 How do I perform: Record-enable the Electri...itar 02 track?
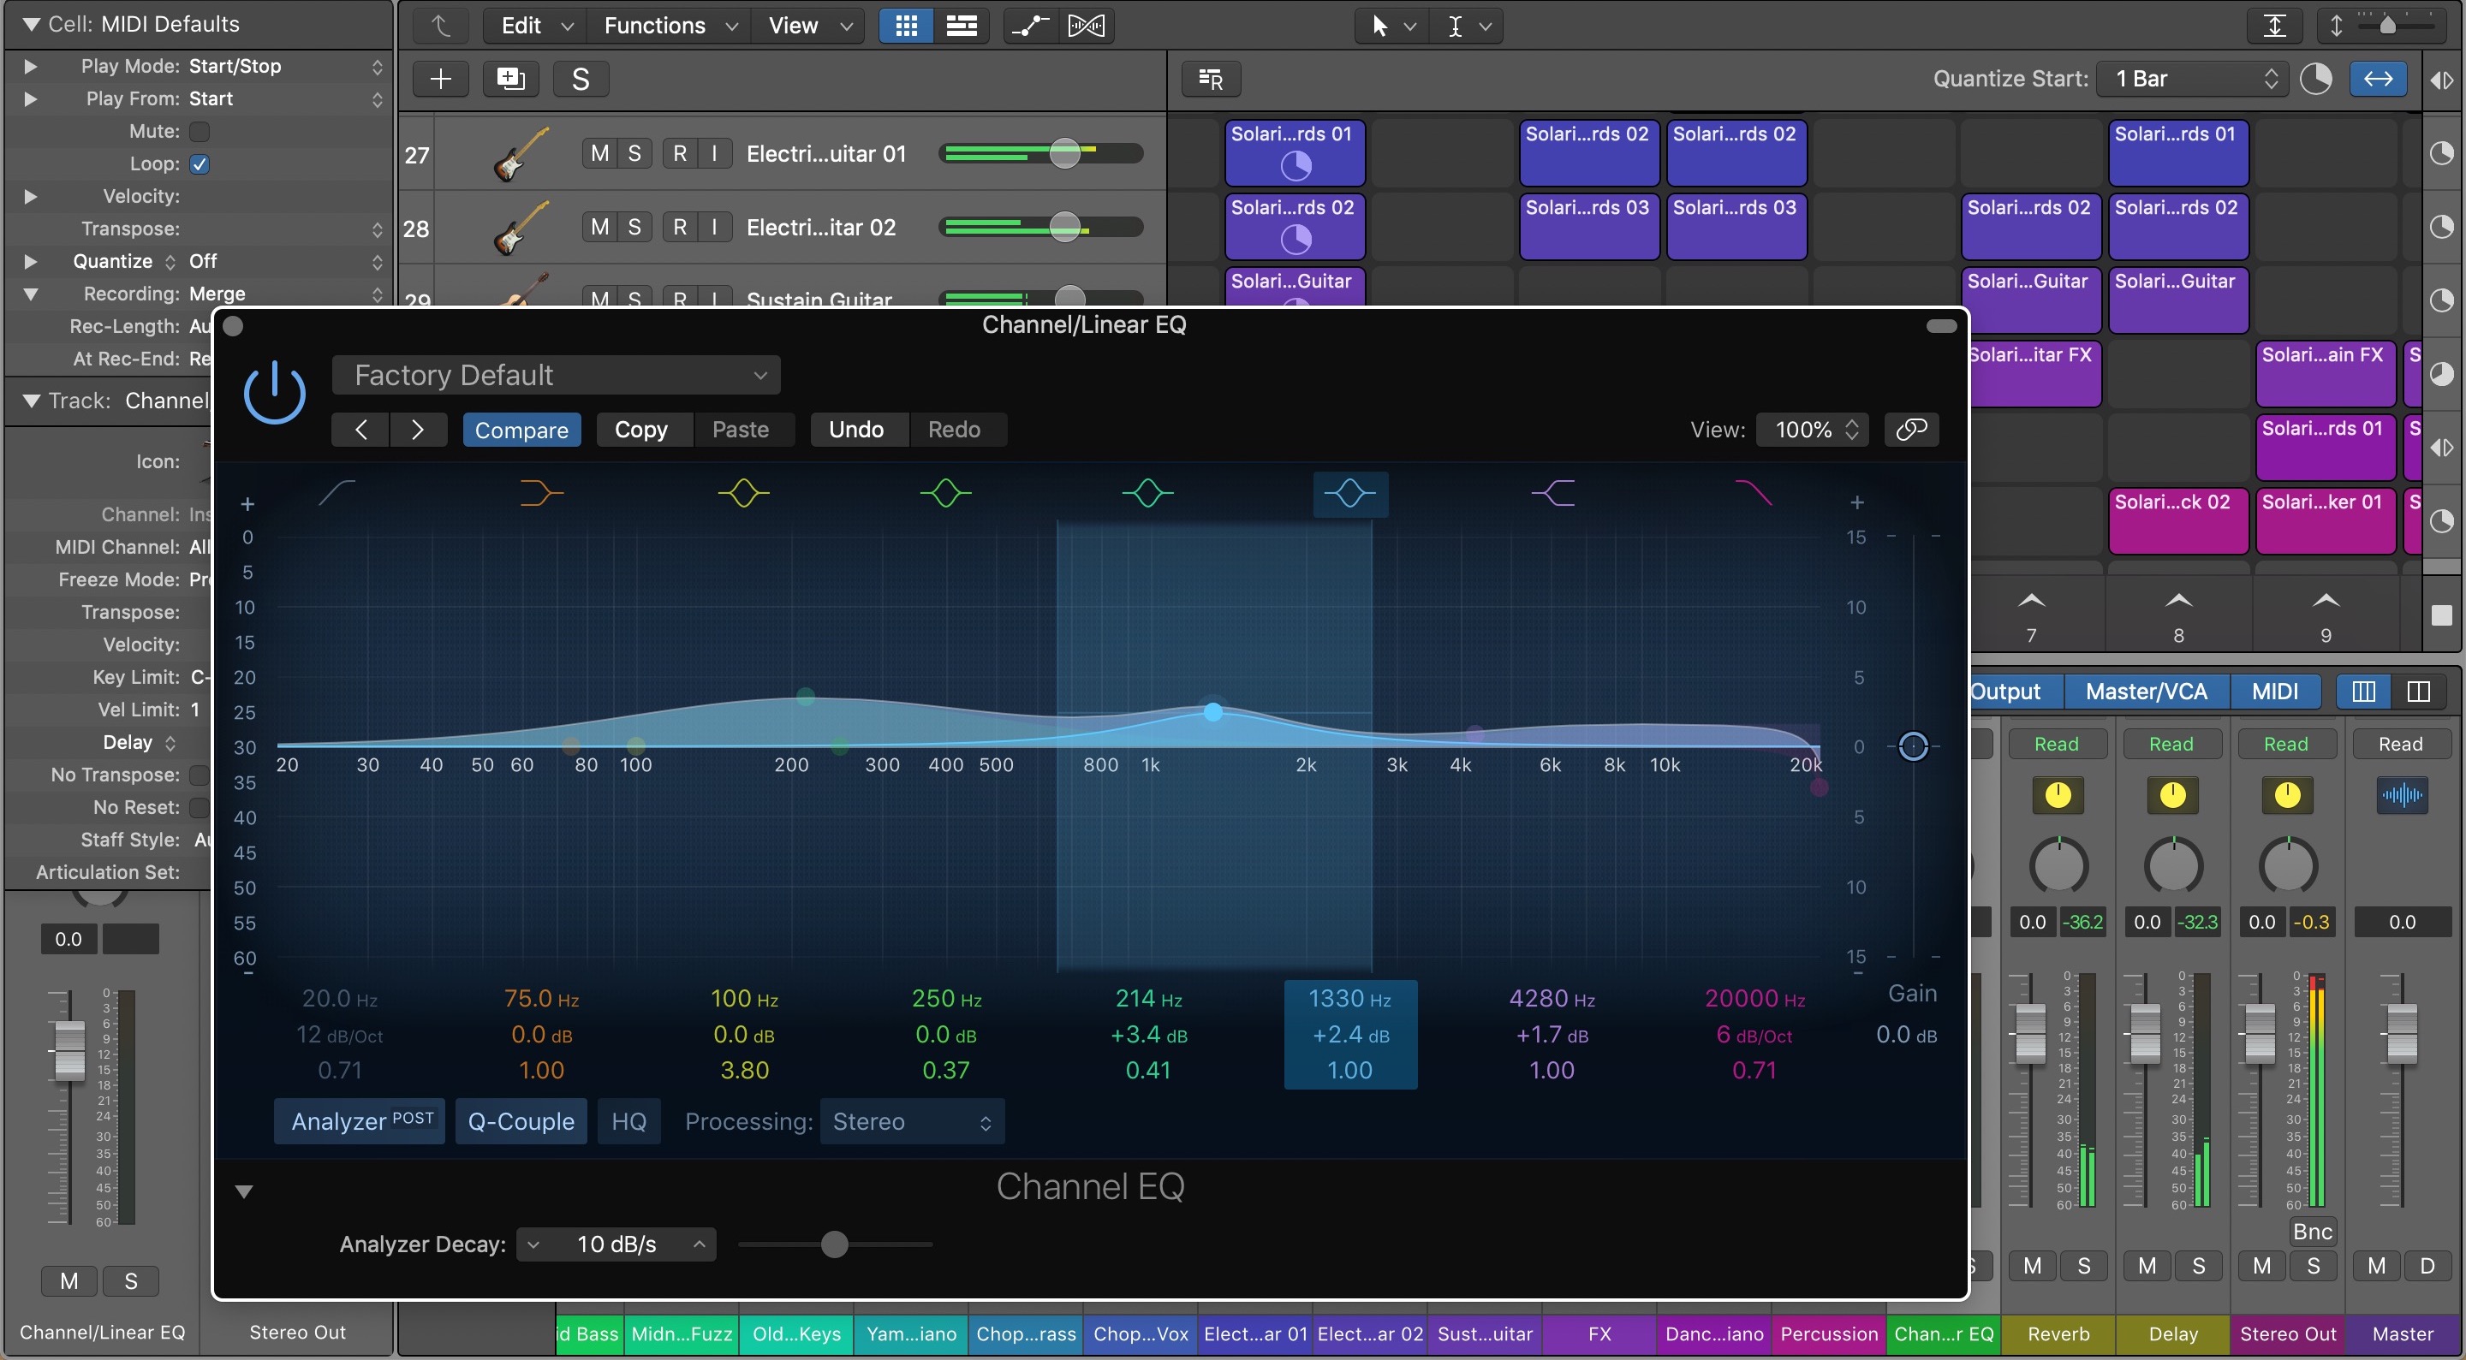(x=680, y=227)
